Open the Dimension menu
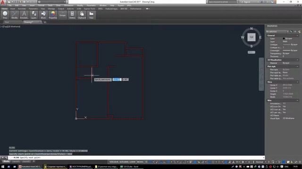Screen dimensions: 302x169 (69, 6)
